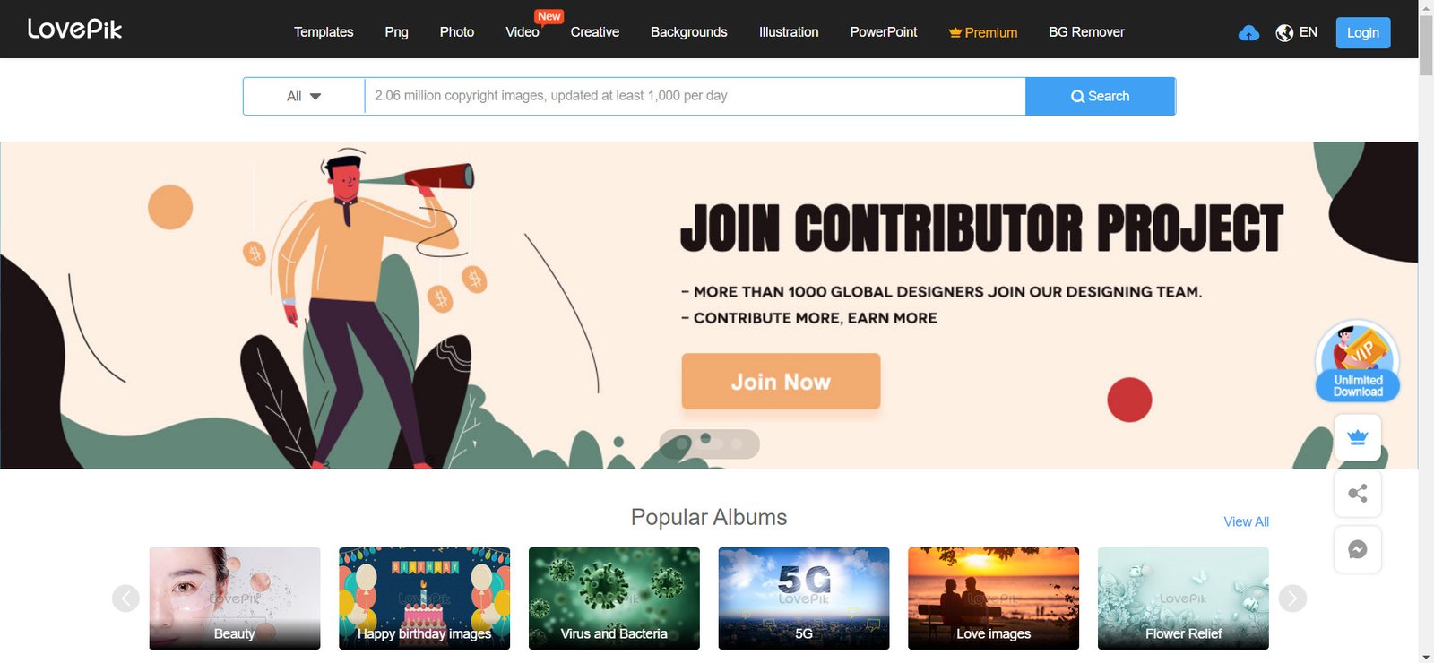The height and width of the screenshot is (663, 1434).
Task: Click the Join Now button
Action: (x=781, y=382)
